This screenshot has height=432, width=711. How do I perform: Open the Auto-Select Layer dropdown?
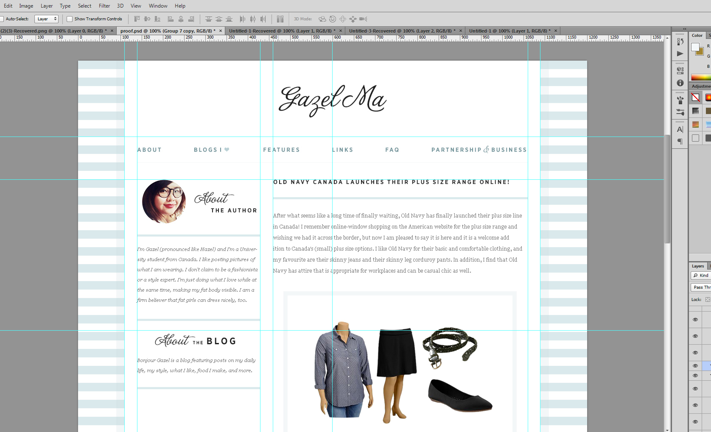pos(46,19)
